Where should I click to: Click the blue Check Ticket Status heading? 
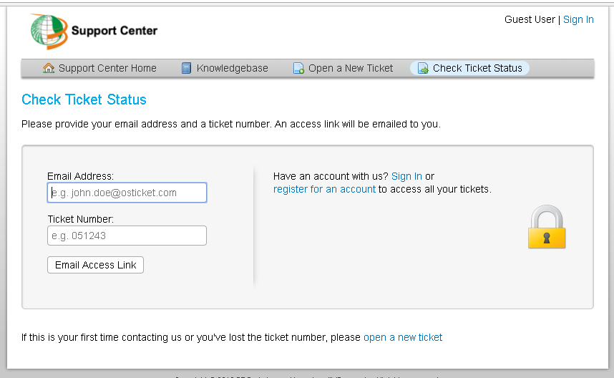coord(84,100)
